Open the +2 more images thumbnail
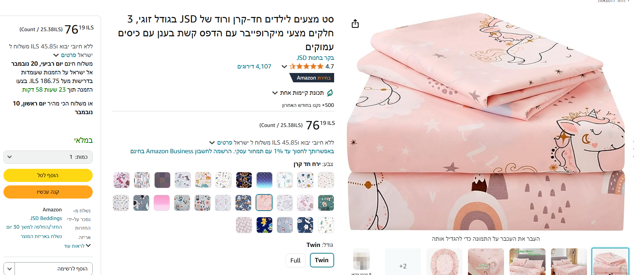 [403, 262]
